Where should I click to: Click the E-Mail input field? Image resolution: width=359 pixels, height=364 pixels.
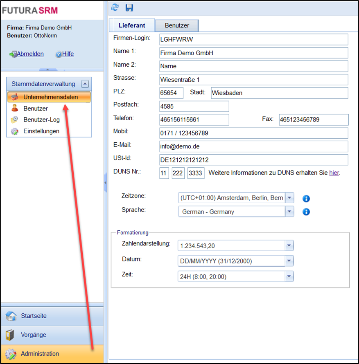click(x=253, y=146)
